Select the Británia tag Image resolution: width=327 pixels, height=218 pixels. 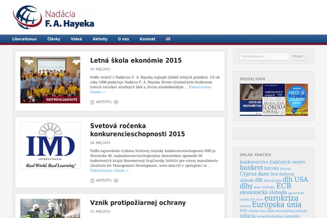[286, 168]
